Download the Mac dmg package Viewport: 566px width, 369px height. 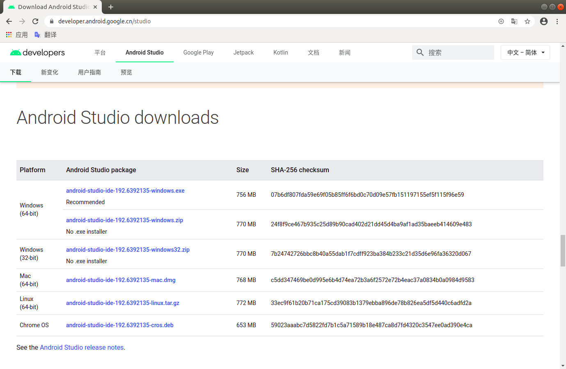121,280
